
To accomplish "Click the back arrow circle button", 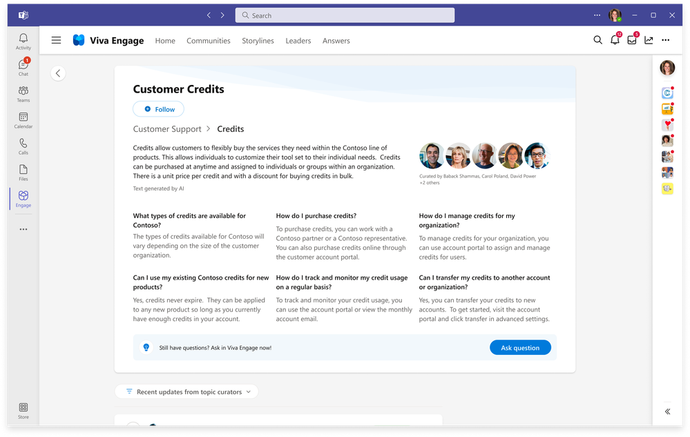I will pos(58,73).
